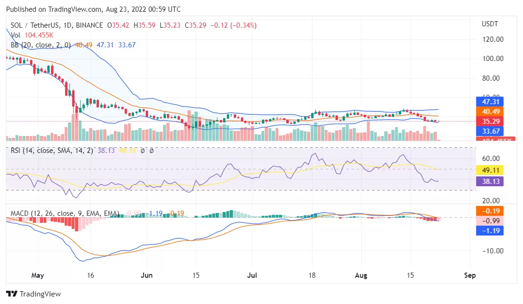Click the TradingView logo icon
Screen dimensions: 523x304
click(12, 294)
